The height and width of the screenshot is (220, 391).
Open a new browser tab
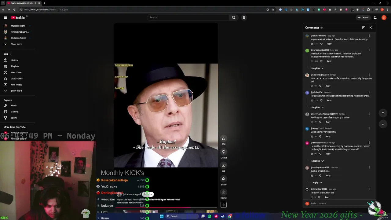click(45, 3)
